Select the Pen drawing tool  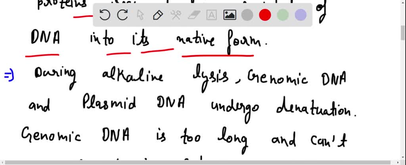[158, 15]
